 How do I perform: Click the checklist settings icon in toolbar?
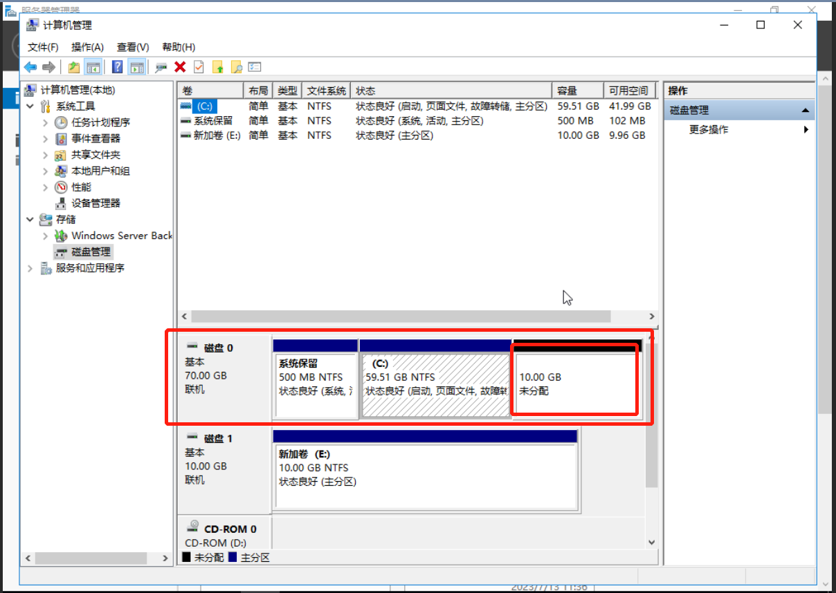[255, 67]
